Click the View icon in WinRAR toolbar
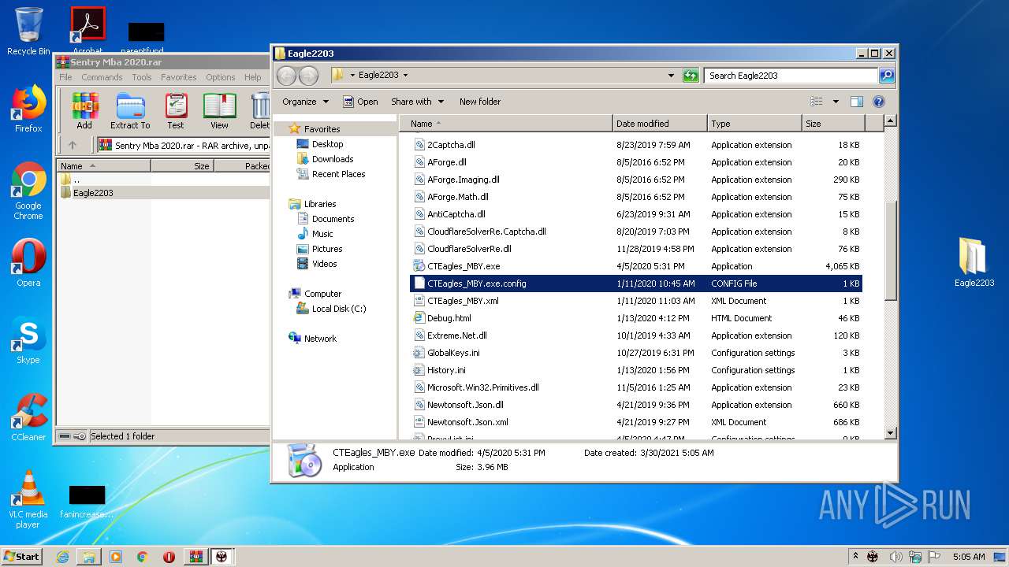 pyautogui.click(x=219, y=110)
